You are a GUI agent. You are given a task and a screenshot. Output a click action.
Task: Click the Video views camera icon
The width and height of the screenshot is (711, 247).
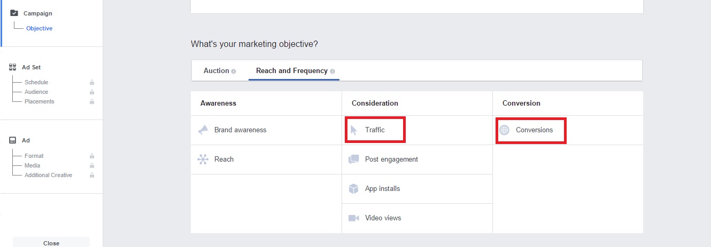click(353, 218)
